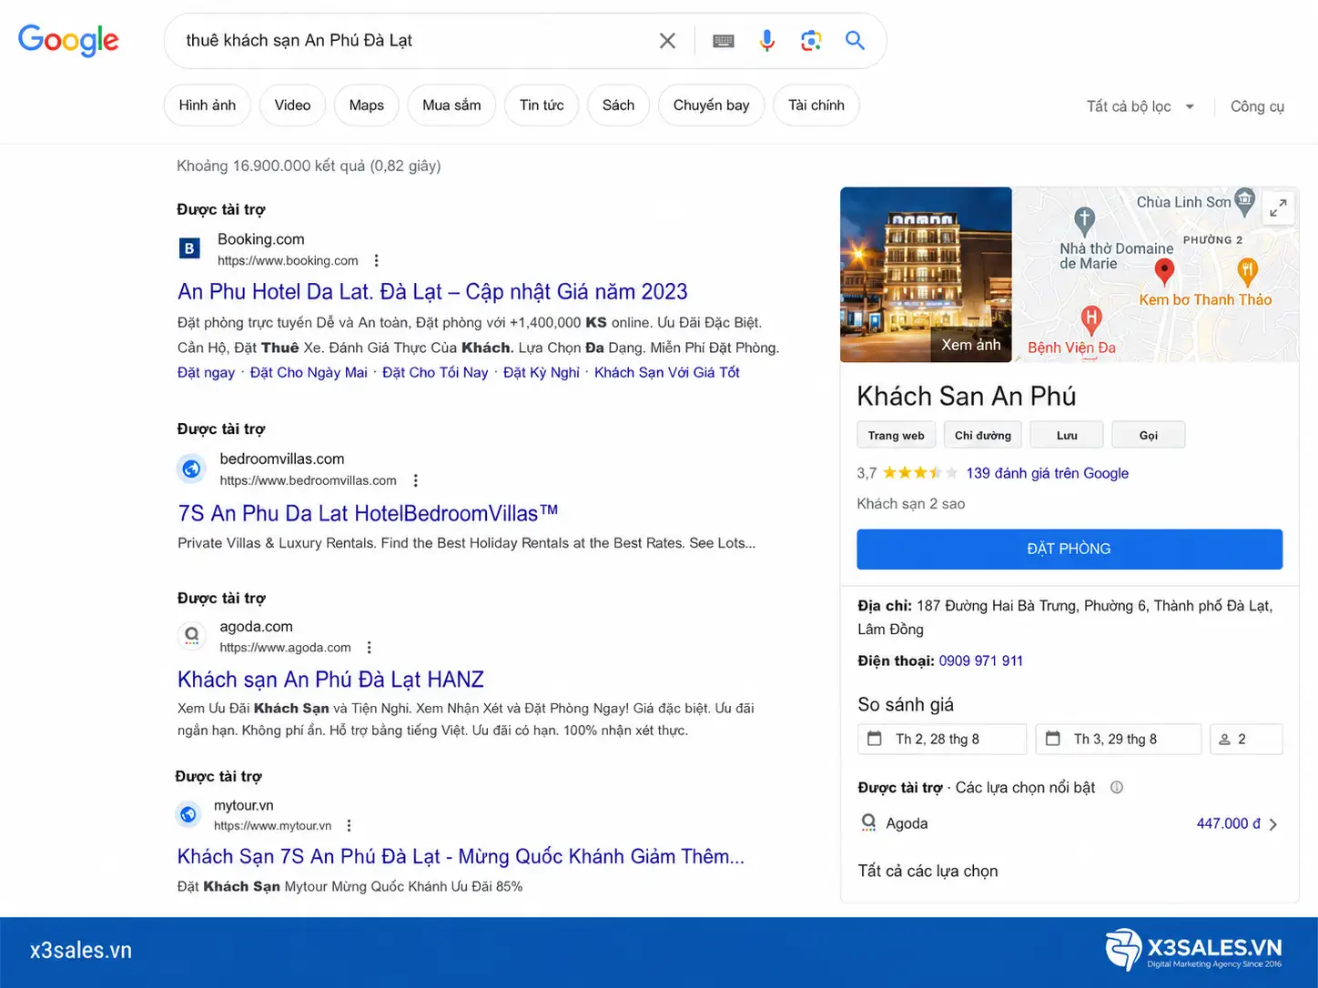Viewport: 1318px width, 988px height.
Task: Open the An Phu Hotel Da Lat Booking result
Action: [432, 292]
